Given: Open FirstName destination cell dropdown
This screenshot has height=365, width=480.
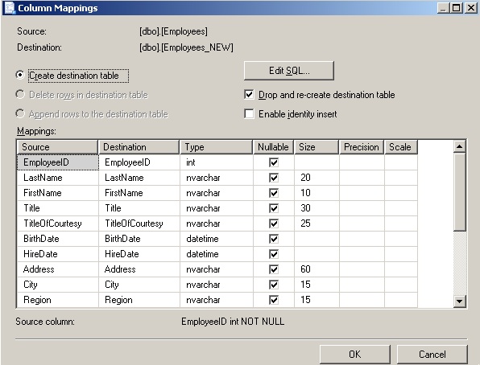Looking at the screenshot, I should [139, 193].
